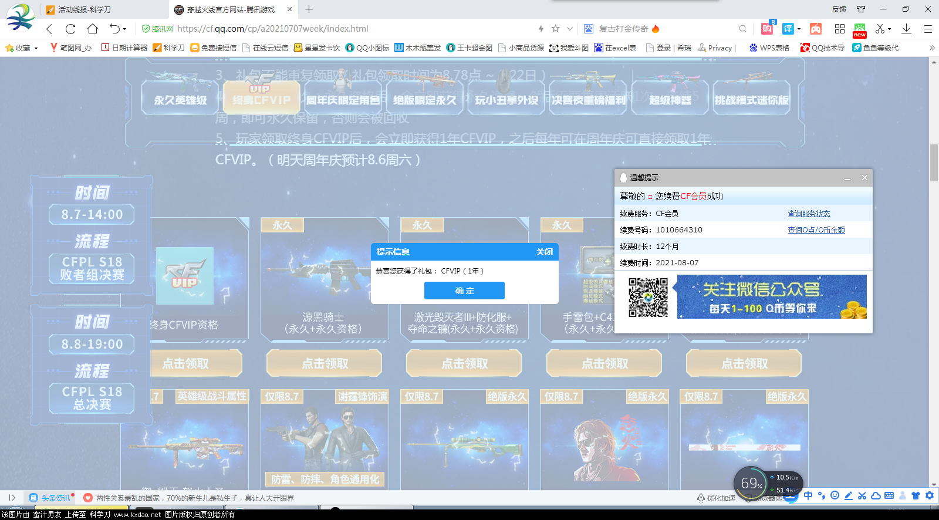Open the IME settings gear icon
The image size is (939, 520).
[930, 496]
